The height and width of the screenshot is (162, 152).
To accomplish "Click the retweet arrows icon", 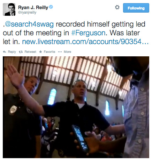I will [21, 52].
